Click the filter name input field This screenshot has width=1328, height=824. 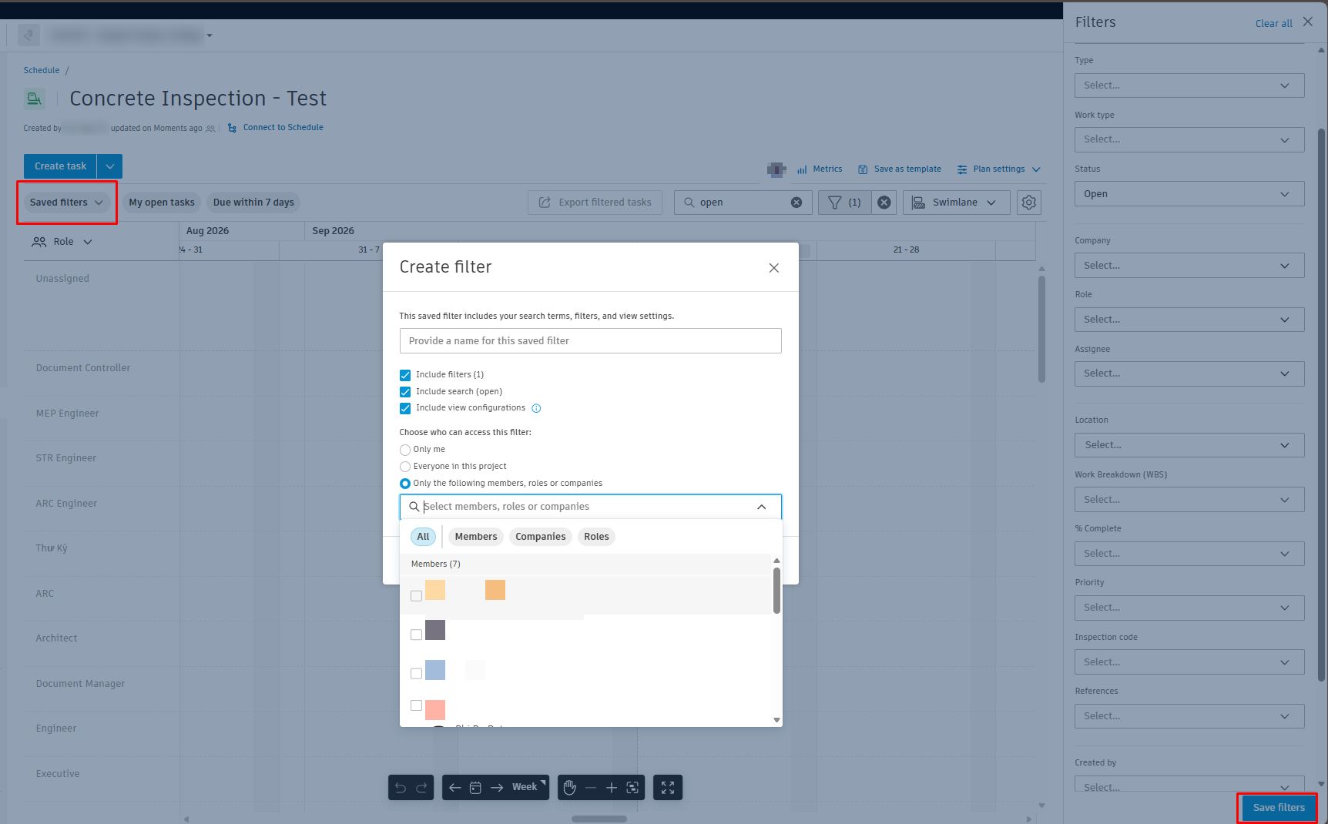[590, 341]
